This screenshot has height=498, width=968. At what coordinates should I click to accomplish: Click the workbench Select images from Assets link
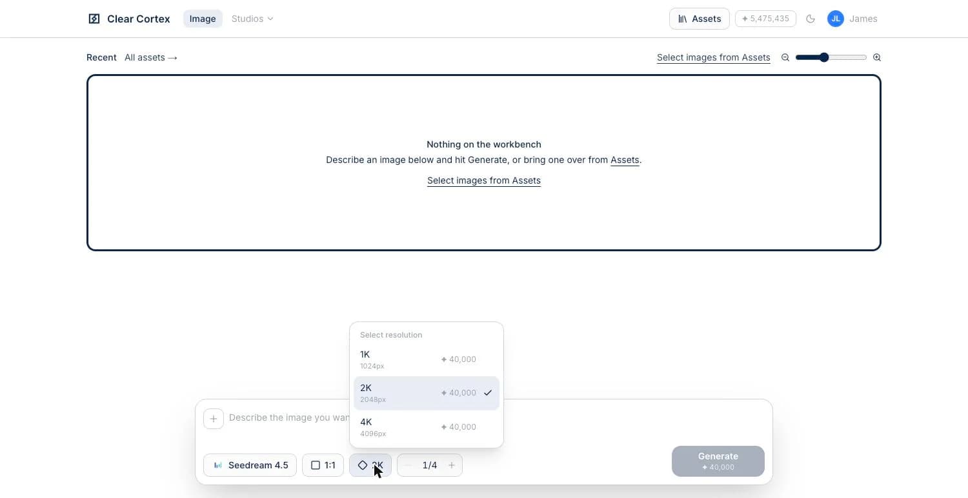(484, 180)
